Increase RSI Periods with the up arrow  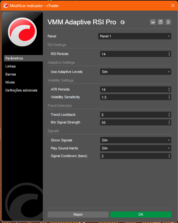(169, 53)
